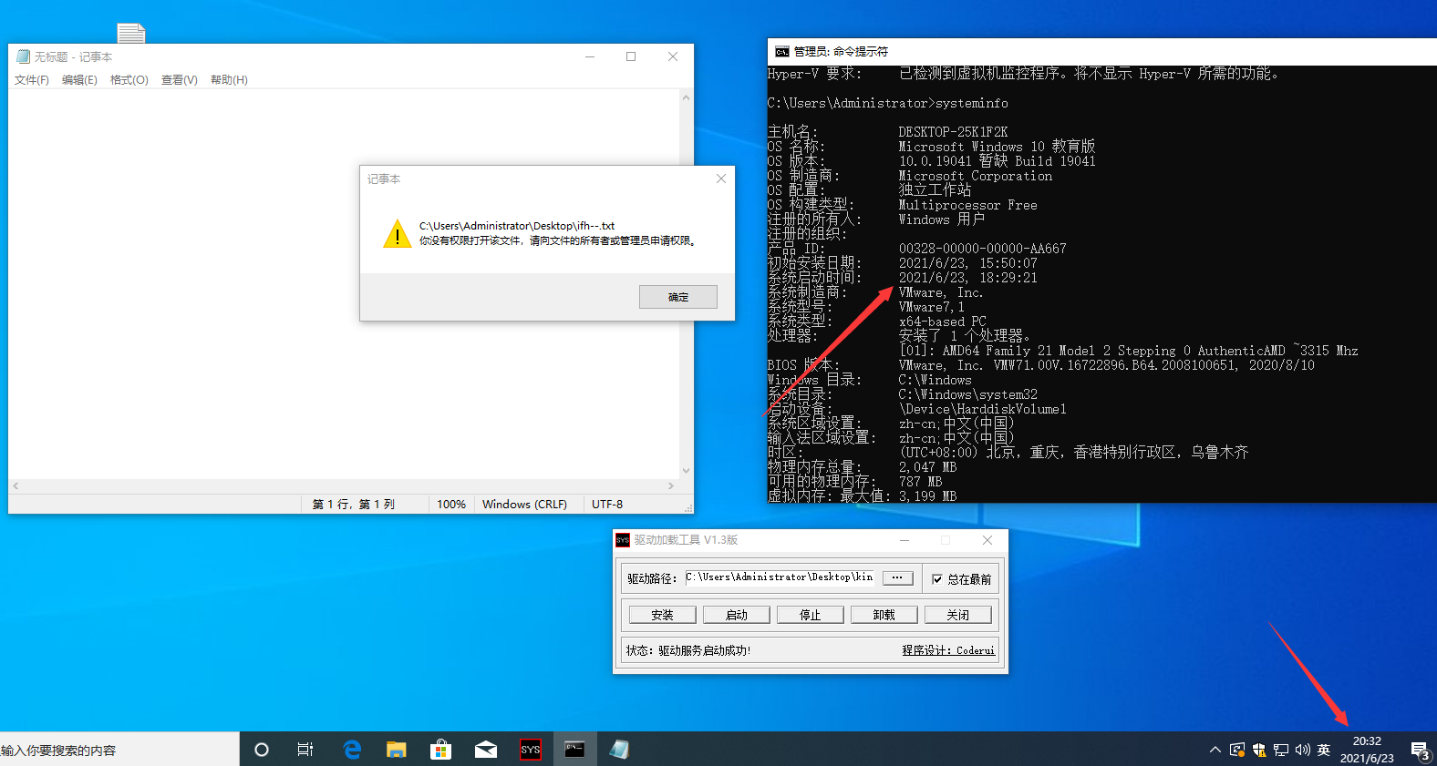
Task: Click Notepad horizontal scrollbar right arrow
Action: pyautogui.click(x=671, y=486)
